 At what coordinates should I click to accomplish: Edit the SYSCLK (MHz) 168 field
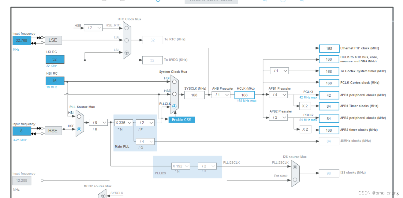click(x=194, y=95)
